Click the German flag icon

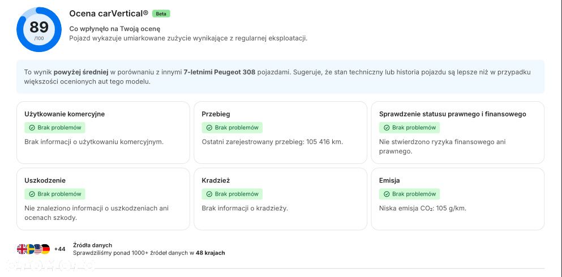pos(45,249)
